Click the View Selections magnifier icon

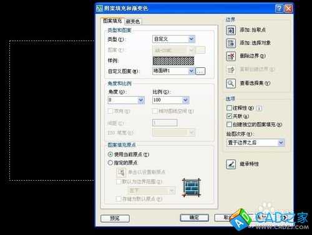(x=231, y=84)
